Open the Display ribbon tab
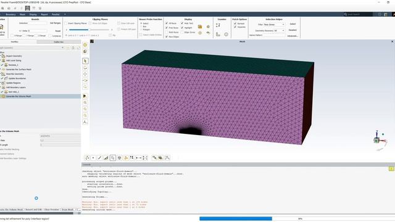Image resolution: width=395 pixels, height=222 pixels. [33, 14]
